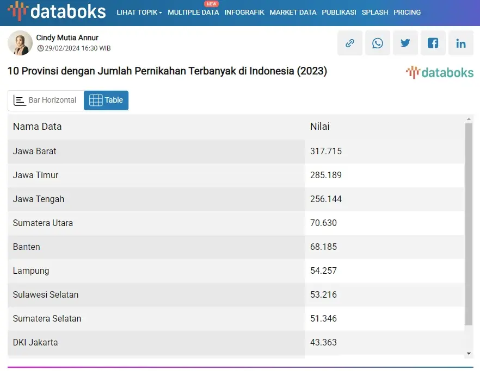Open the Multiple Data menu item
The height and width of the screenshot is (371, 480).
pyautogui.click(x=193, y=12)
